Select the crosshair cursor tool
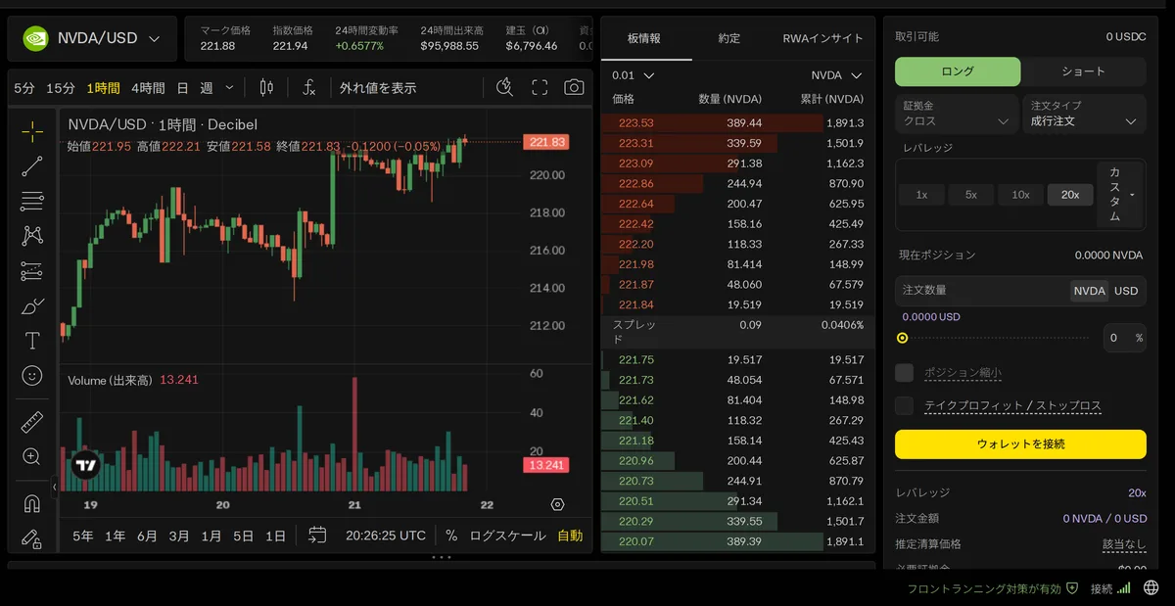The width and height of the screenshot is (1175, 606). point(32,131)
